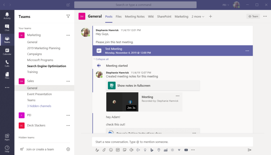Open more options for the PEI team
The height and width of the screenshot is (155, 271).
coord(68,115)
